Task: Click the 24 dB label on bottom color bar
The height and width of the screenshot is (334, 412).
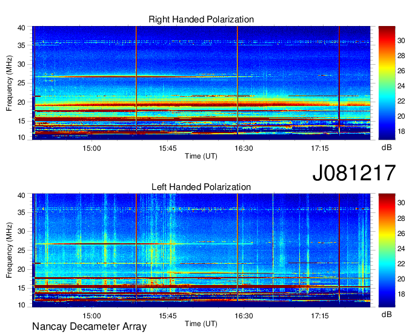Action: click(401, 249)
